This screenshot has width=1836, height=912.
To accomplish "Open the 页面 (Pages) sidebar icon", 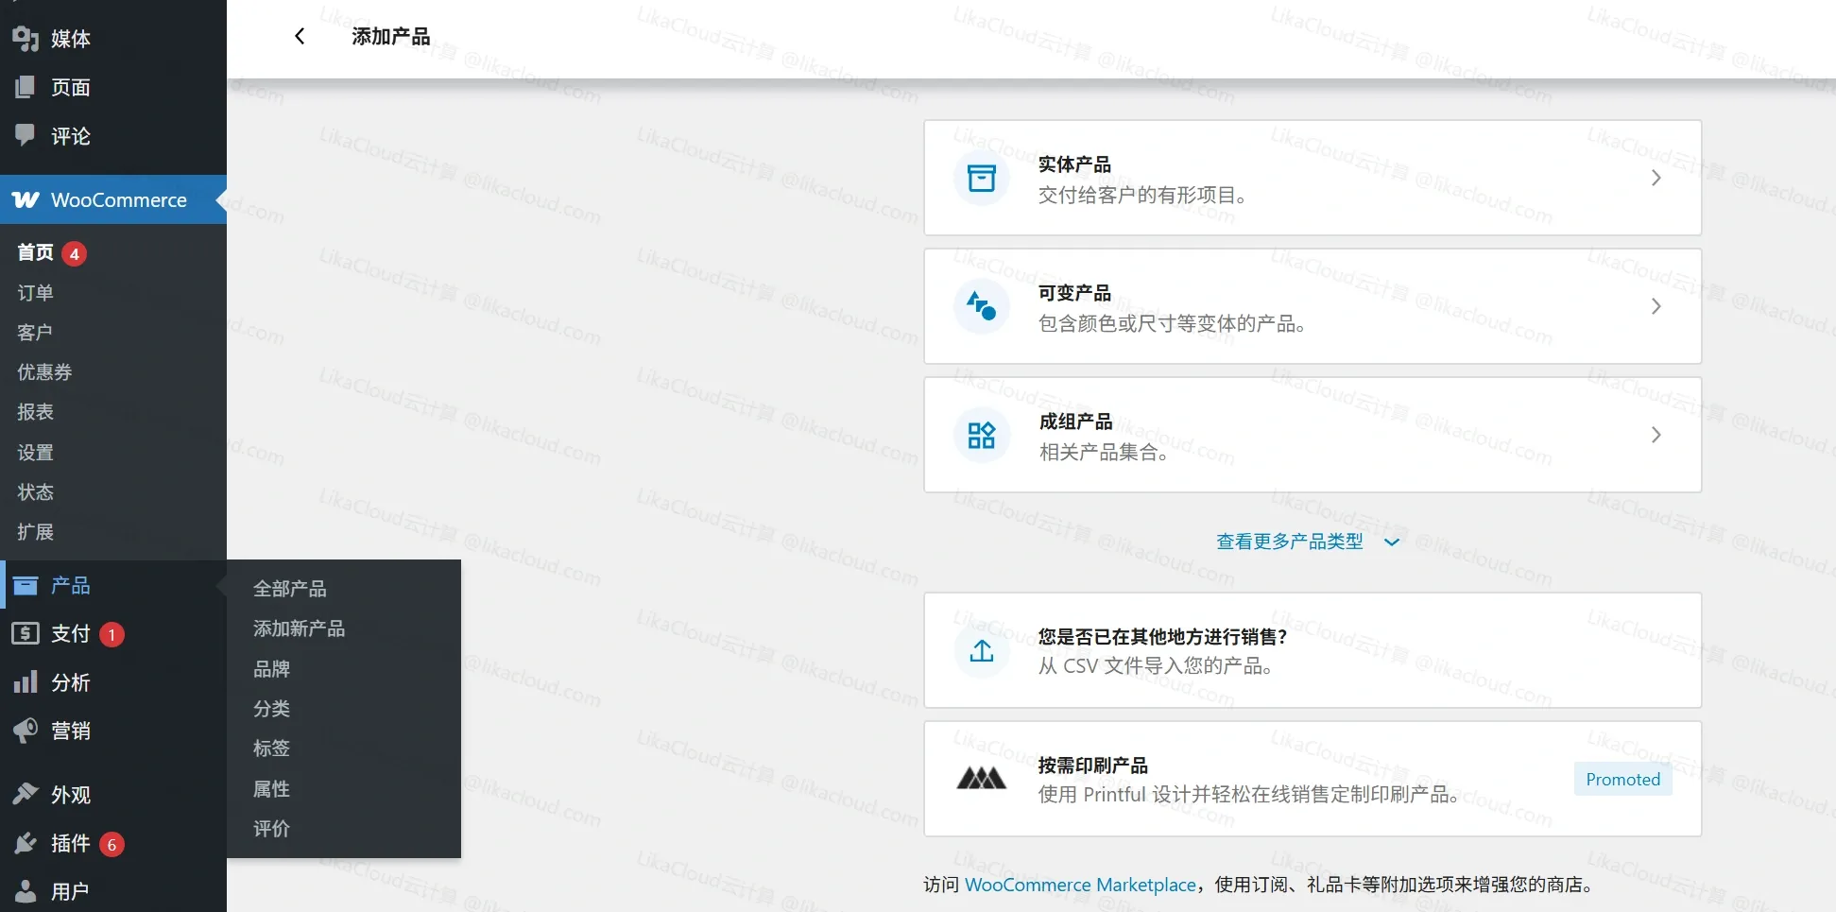I will click(26, 87).
